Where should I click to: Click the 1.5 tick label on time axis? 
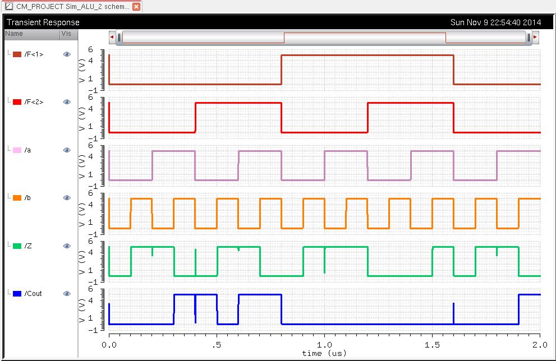pyautogui.click(x=432, y=345)
